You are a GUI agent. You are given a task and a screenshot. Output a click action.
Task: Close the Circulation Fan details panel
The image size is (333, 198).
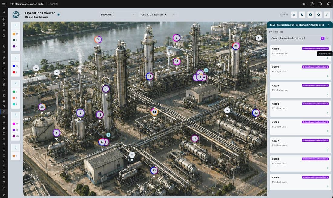(328, 25)
